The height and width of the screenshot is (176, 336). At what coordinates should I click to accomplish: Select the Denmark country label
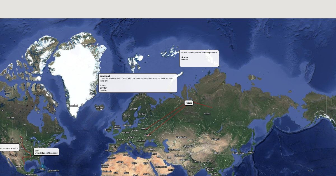127,125
